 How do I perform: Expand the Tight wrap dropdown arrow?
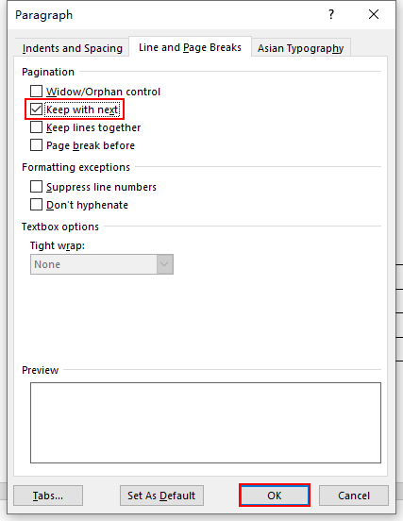(x=165, y=264)
